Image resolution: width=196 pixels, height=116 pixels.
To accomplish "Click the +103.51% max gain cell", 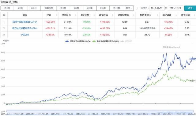I will click(x=105, y=35).
